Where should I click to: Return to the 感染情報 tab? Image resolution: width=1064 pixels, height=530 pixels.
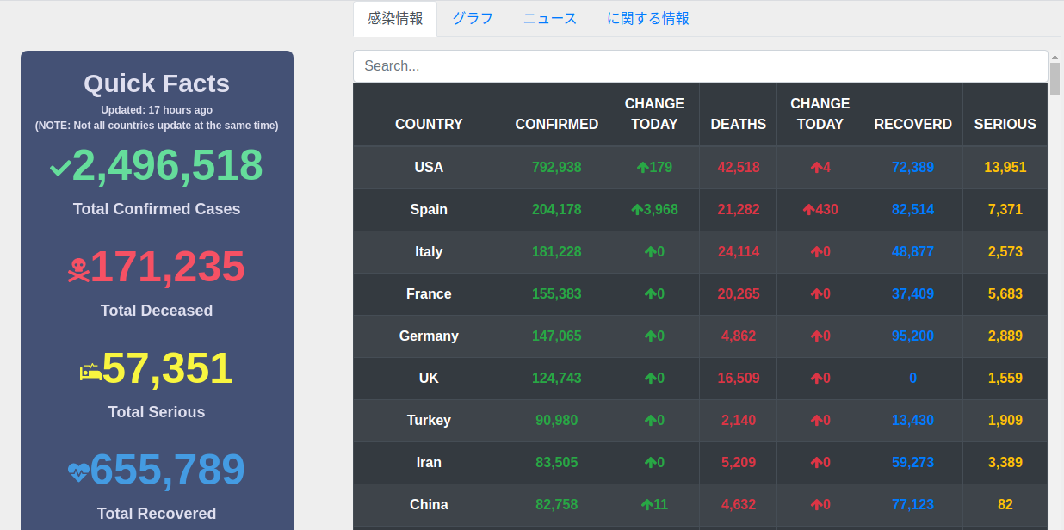394,18
